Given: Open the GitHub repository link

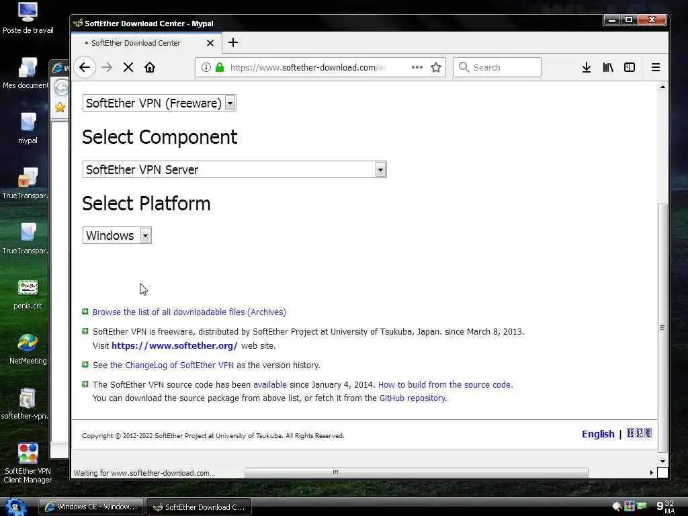Looking at the screenshot, I should pos(413,398).
